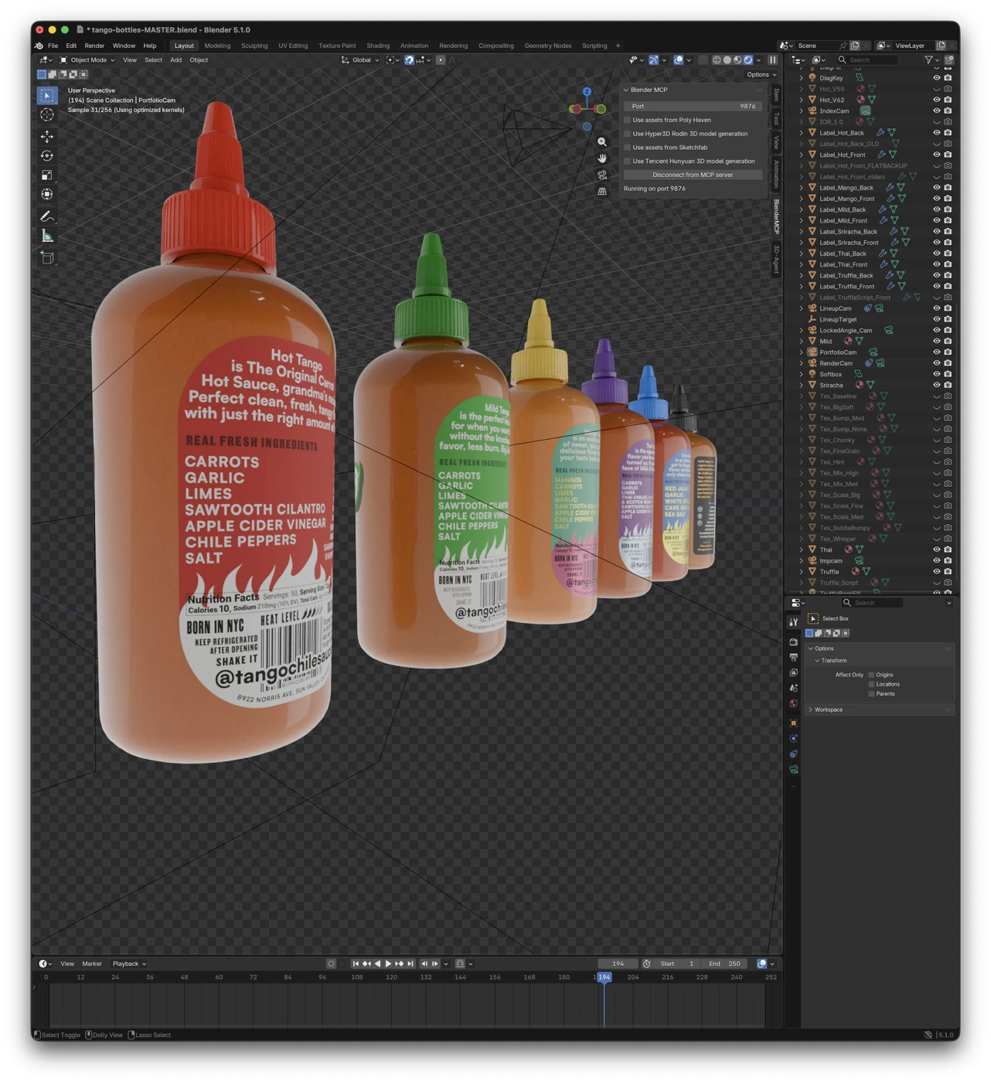
Task: Select the Transform tool
Action: 47,195
